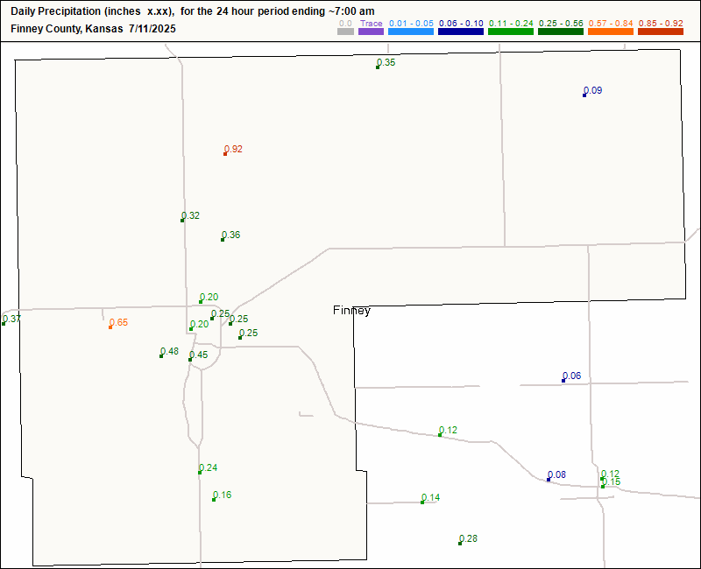Click the Finney County, Kansas 7/11/2025 subtitle
The image size is (701, 569).
(93, 29)
